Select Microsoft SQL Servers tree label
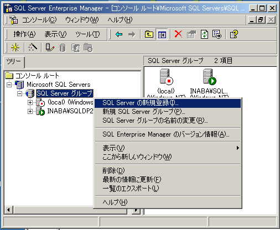Viewport: 280px width, 230px height. tap(59, 85)
